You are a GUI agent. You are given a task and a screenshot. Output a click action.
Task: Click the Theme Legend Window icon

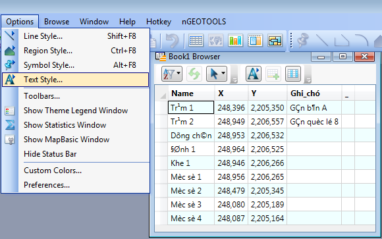click(x=10, y=111)
